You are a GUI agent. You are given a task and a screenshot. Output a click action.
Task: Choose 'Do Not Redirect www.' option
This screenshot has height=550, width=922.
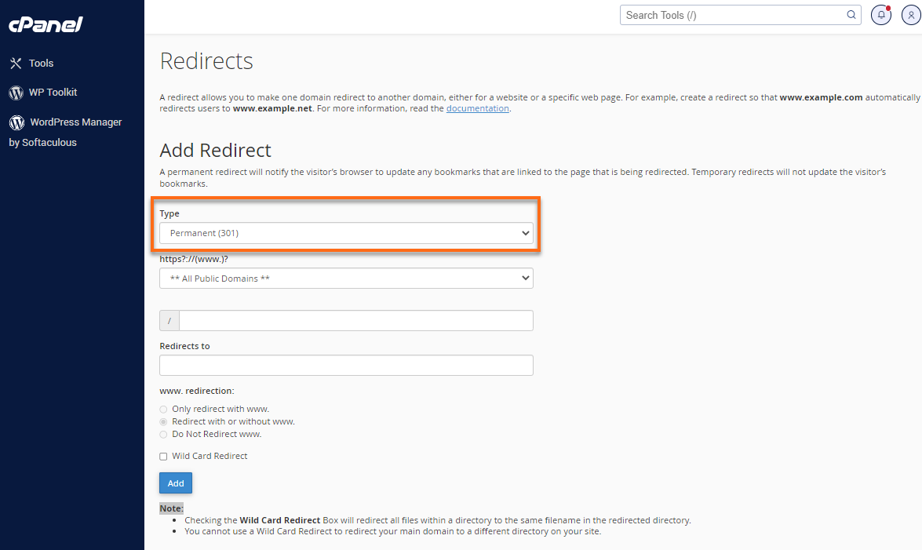pyautogui.click(x=163, y=434)
